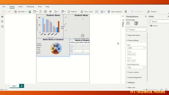Click the Excel workbook icon
169x95 pixels.
click(x=30, y=12)
